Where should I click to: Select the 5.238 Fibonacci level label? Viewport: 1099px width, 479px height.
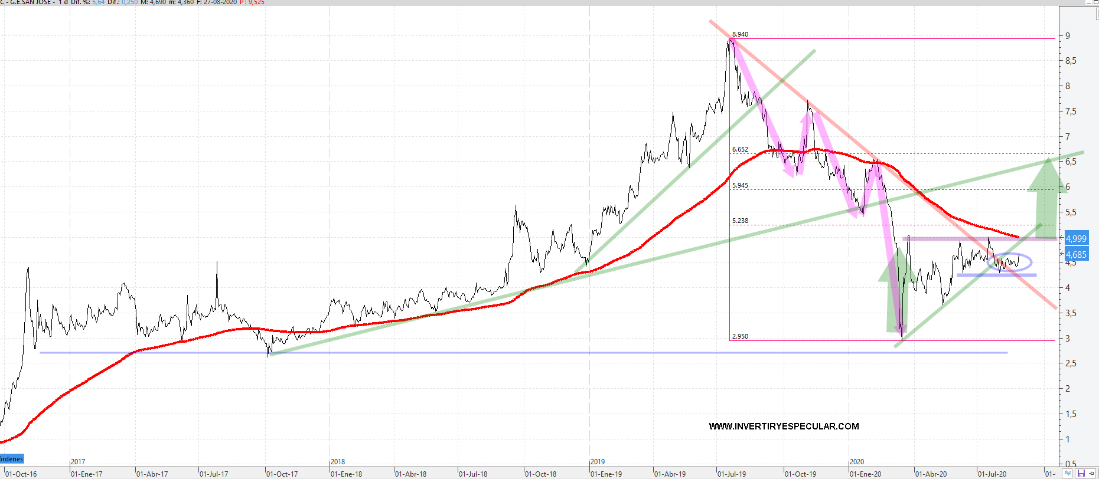[x=740, y=221]
